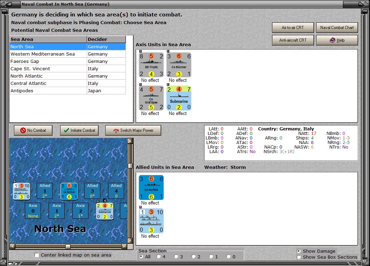
Task: Click map vertical scrollbar down arrow
Action: tap(130, 241)
